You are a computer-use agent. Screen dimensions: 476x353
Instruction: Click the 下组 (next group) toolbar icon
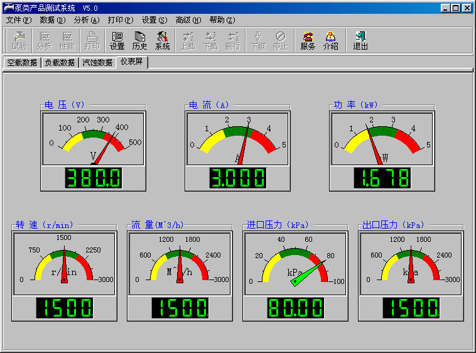[x=258, y=41]
